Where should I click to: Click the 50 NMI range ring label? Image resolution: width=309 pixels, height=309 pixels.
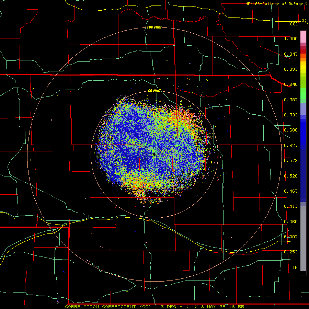pyautogui.click(x=154, y=91)
